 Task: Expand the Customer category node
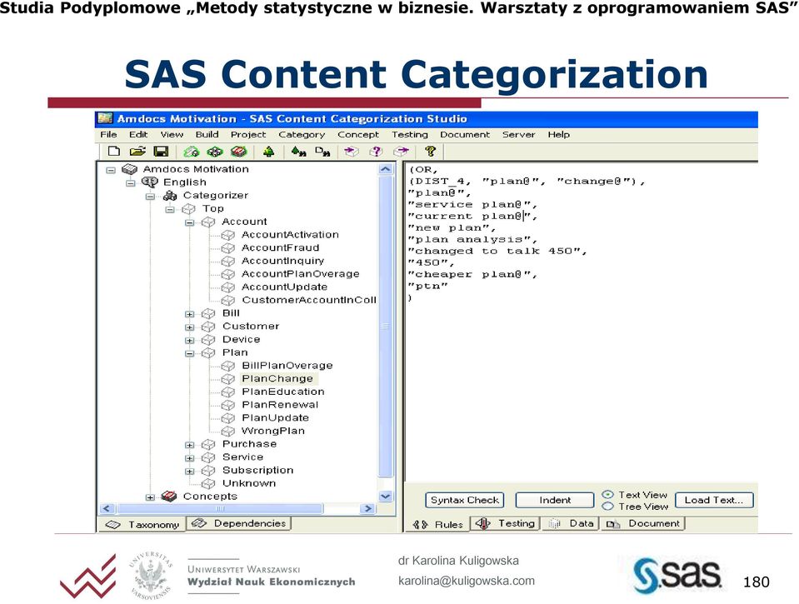[x=190, y=327]
